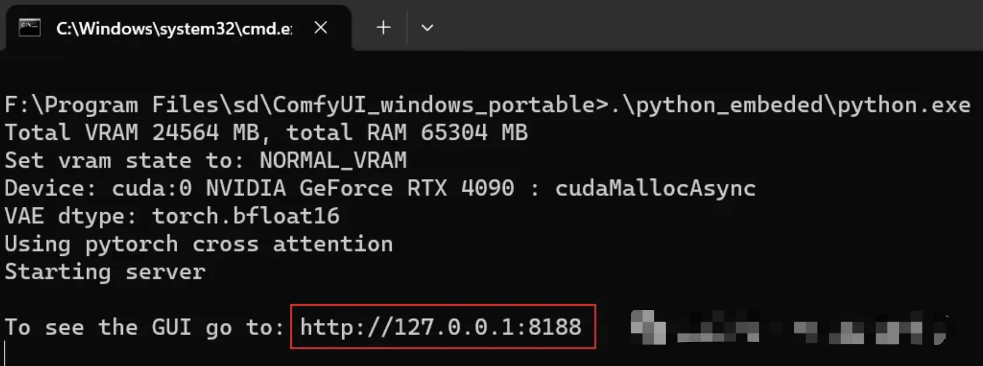This screenshot has width=983, height=366.
Task: Click the Total VRAM 24564 MB text
Action: pyautogui.click(x=132, y=132)
